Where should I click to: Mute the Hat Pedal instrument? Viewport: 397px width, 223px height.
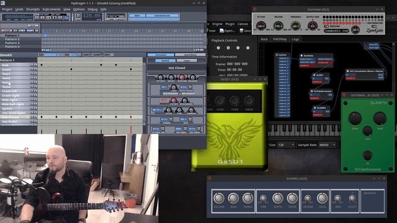[32, 121]
